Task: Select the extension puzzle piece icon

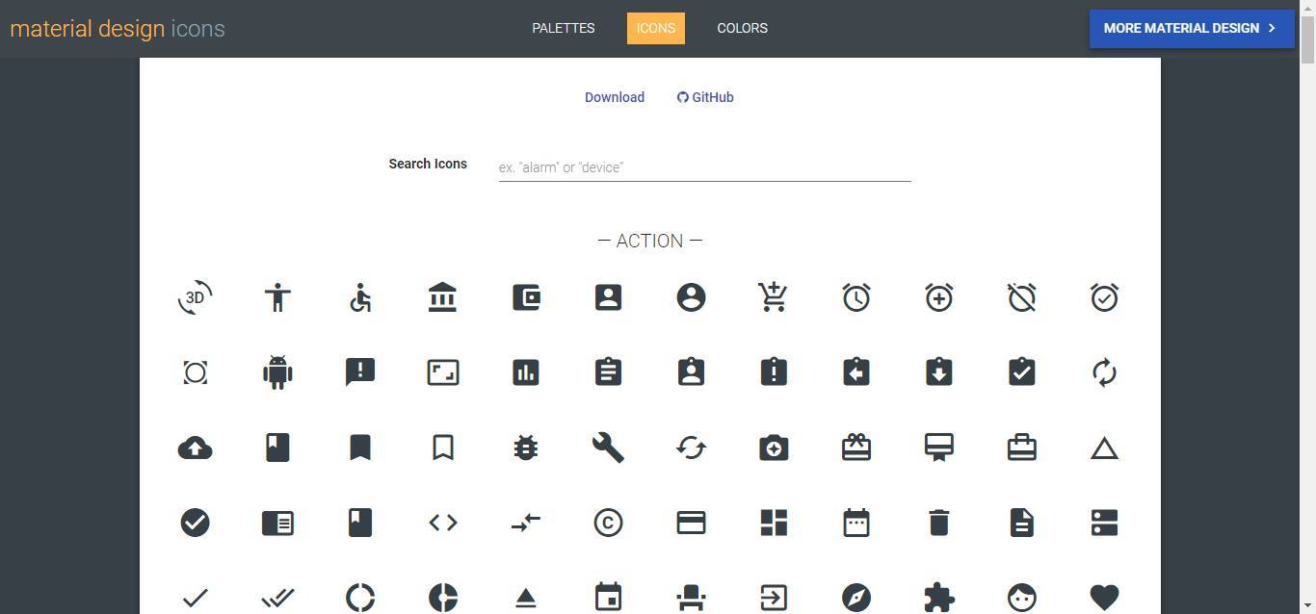Action: tap(939, 598)
